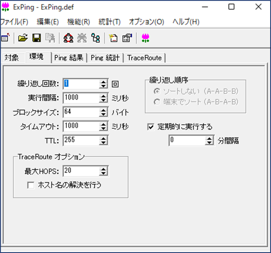Image resolution: width=271 pixels, height=253 pixels.
Task: Select ソートしない (A-A-B-B) radio button
Action: point(157,91)
